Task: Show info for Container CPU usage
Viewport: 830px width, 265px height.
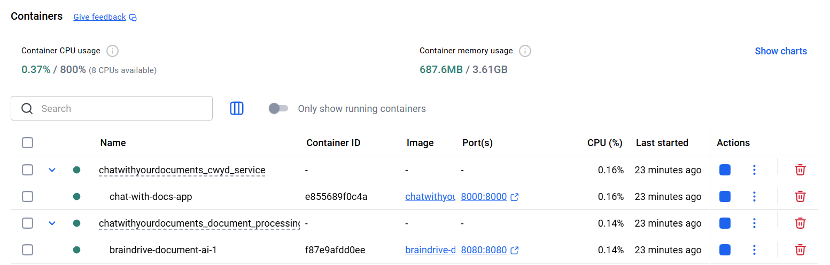Action: coord(112,51)
